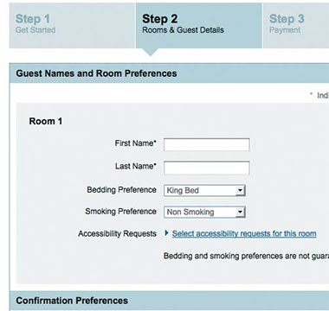The height and width of the screenshot is (311, 329).
Task: Click the Guest Names and Room Preferences header
Action: (96, 73)
